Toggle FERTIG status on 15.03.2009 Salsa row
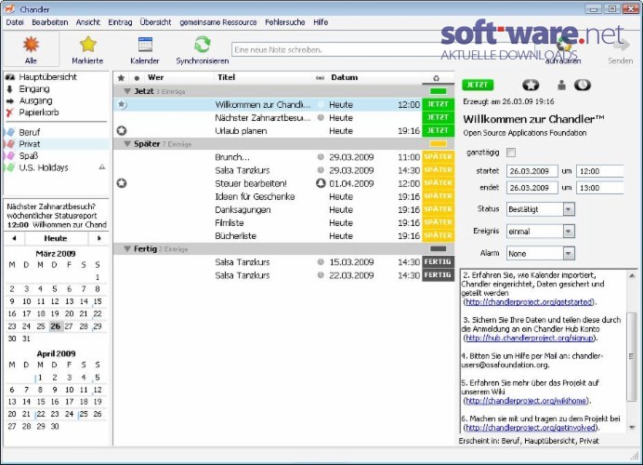This screenshot has width=643, height=465. 438,262
